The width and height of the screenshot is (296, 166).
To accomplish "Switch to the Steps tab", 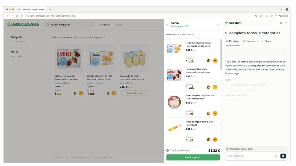I will 266,41.
